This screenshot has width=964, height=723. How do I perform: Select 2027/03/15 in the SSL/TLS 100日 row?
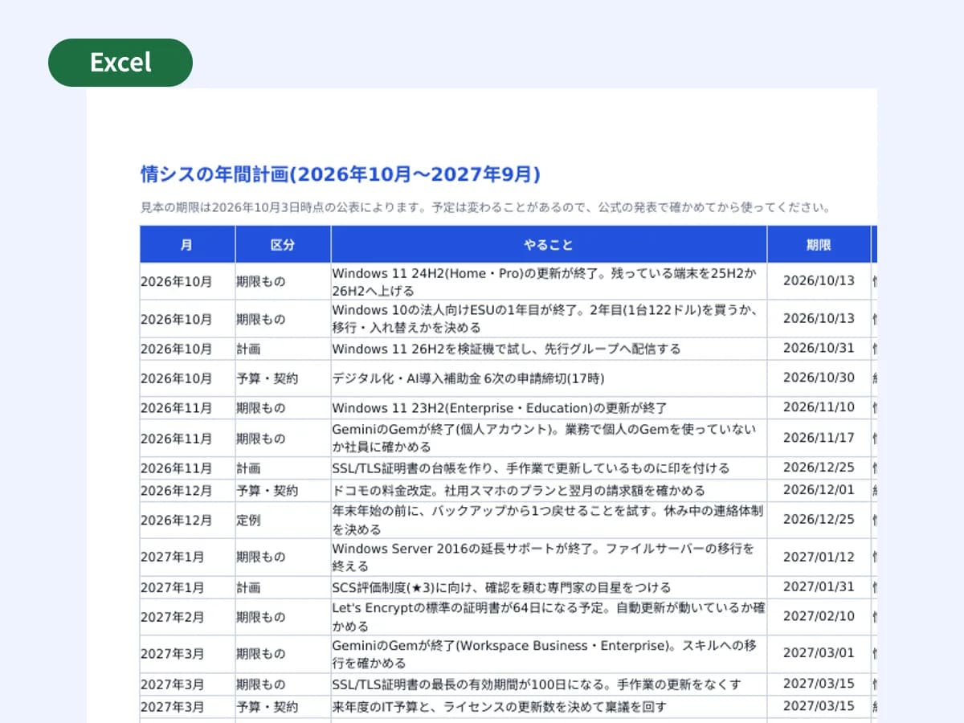pyautogui.click(x=819, y=684)
